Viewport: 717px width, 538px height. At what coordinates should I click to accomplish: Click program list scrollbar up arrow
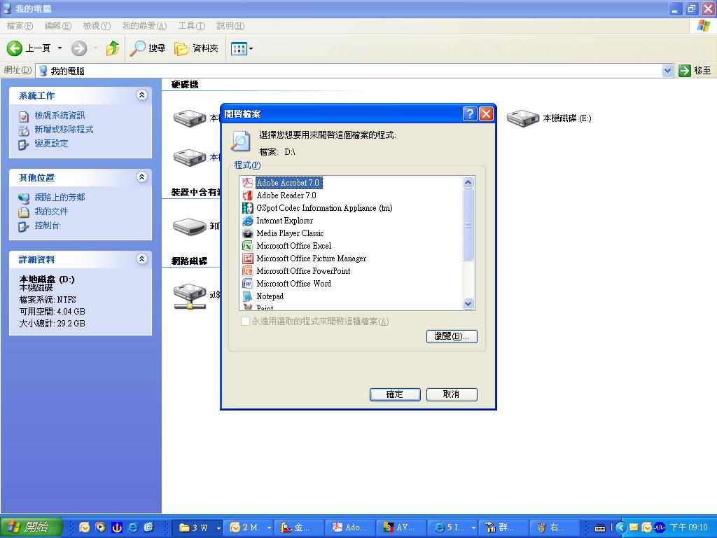[x=468, y=183]
